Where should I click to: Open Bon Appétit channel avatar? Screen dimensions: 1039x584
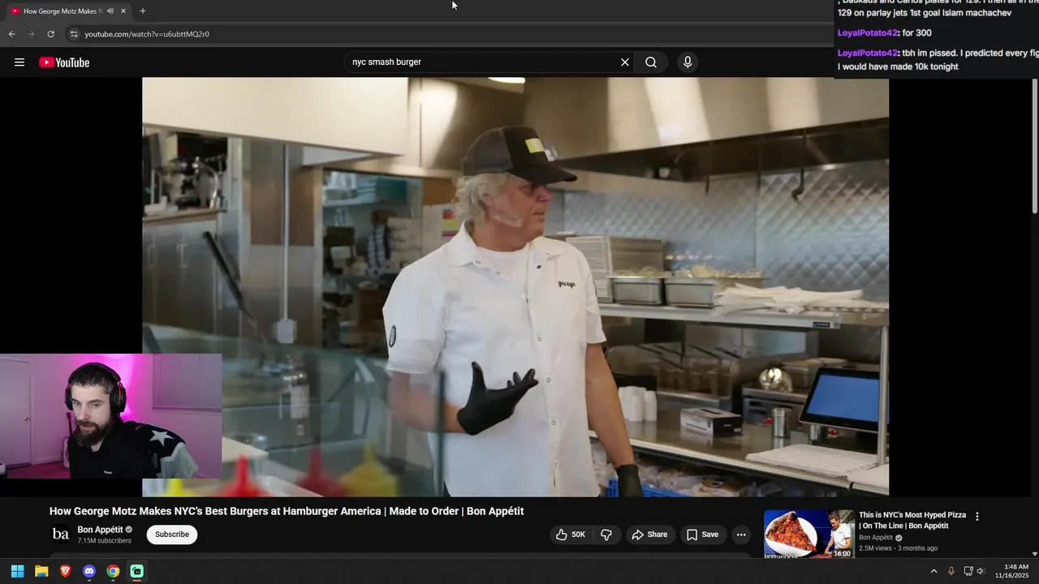pos(61,534)
